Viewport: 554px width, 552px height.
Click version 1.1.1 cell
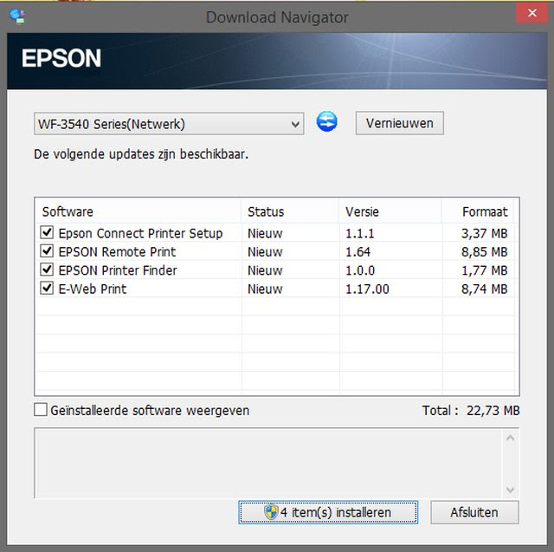tap(360, 233)
